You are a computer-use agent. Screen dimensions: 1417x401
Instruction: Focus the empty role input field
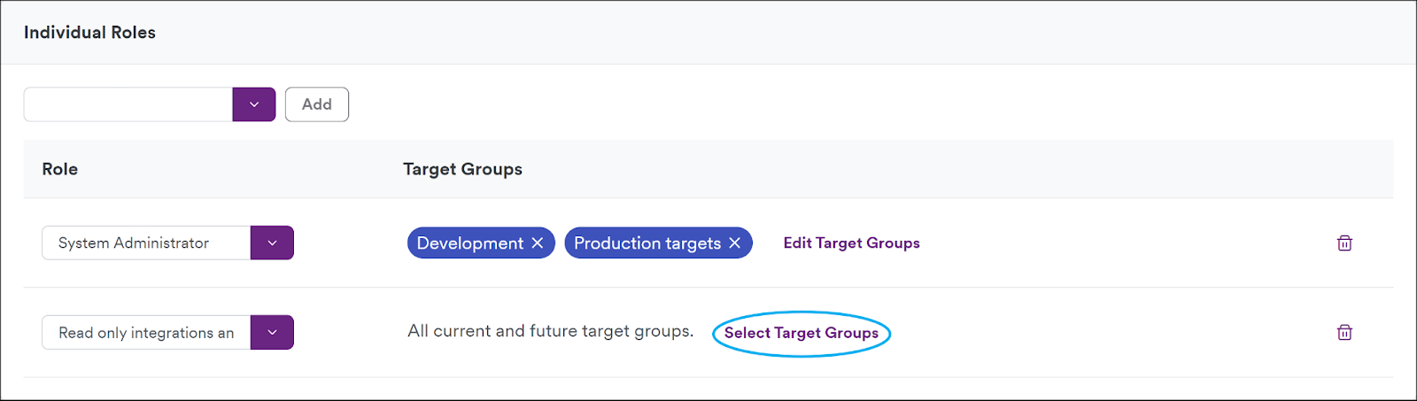(128, 104)
